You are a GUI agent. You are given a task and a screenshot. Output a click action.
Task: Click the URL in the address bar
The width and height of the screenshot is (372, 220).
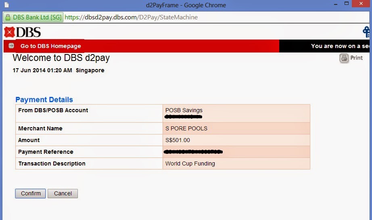131,17
